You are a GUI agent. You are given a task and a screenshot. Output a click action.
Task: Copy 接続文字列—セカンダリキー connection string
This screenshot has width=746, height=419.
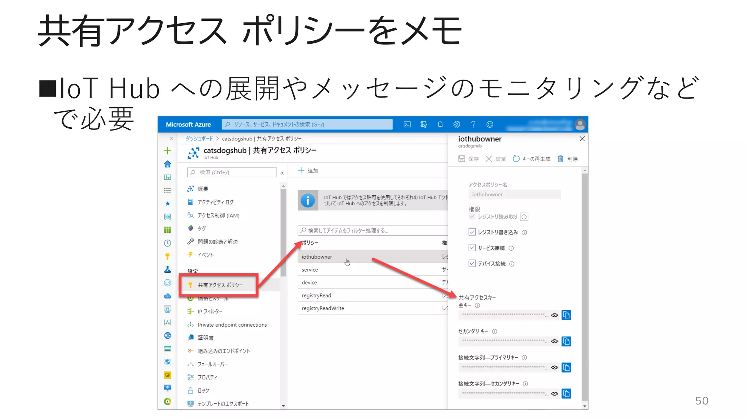(566, 394)
